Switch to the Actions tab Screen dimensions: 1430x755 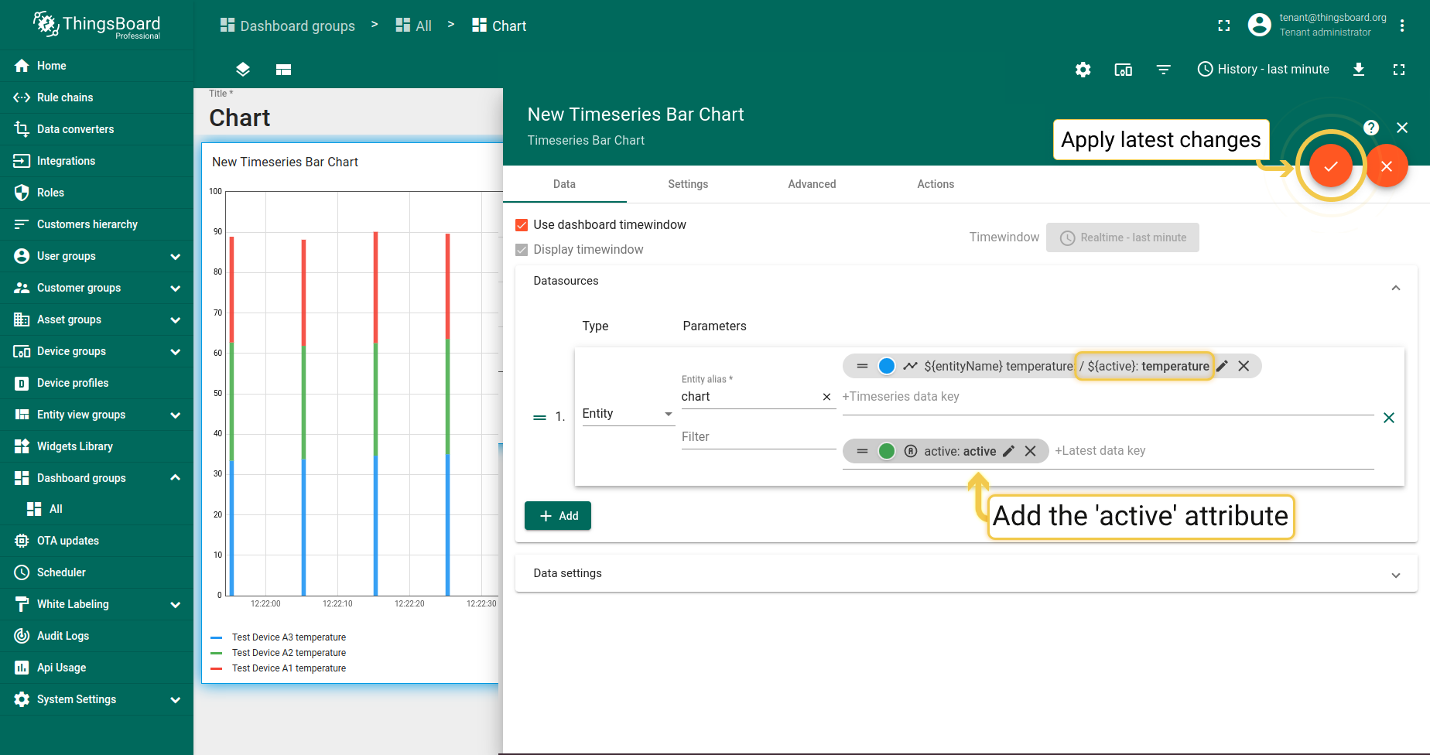coord(936,184)
